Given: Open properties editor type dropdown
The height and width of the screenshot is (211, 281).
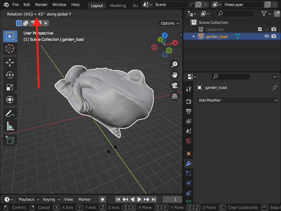Looking at the screenshot, I should tap(192, 77).
